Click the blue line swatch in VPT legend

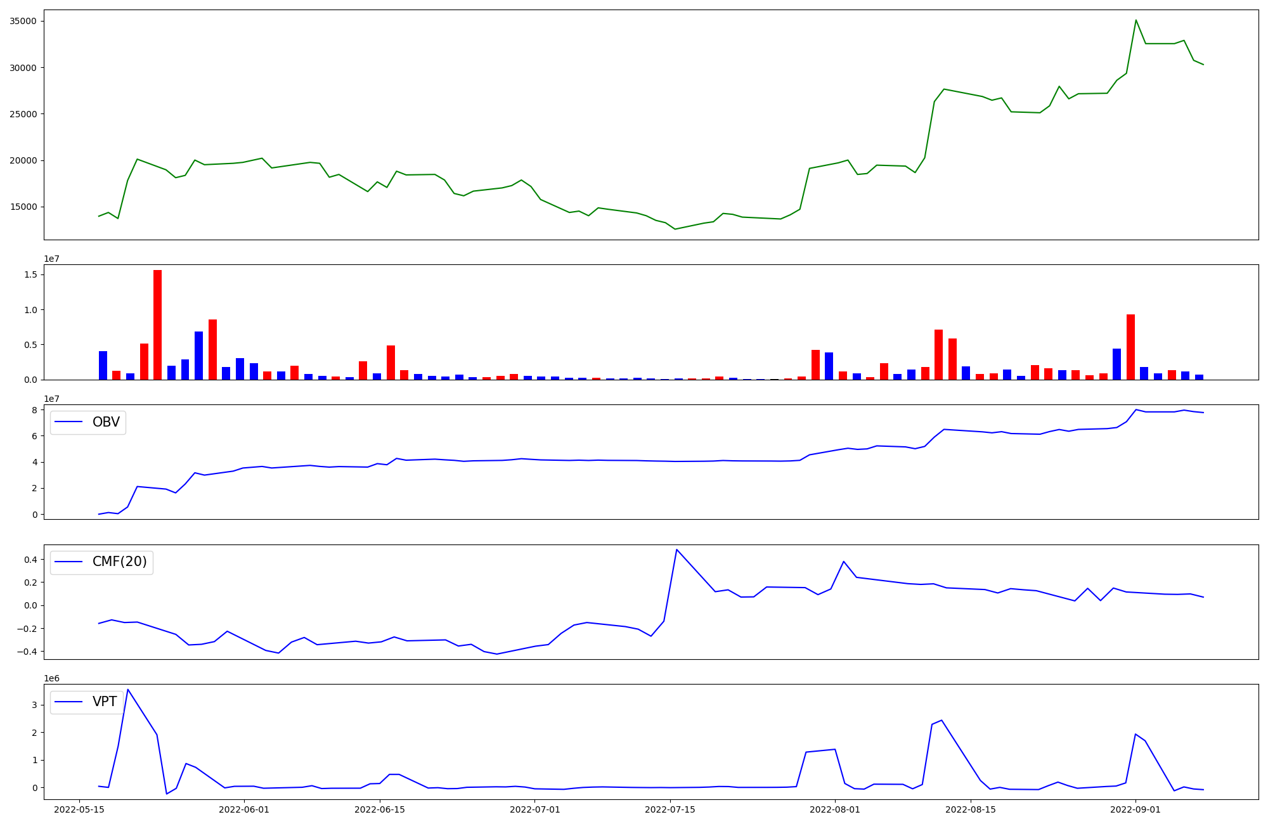[69, 702]
